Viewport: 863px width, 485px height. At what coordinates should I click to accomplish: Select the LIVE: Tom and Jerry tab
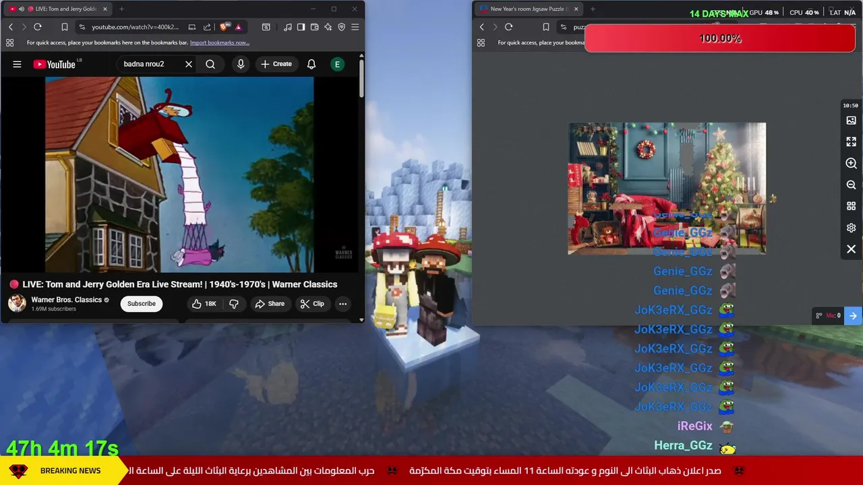coord(57,9)
